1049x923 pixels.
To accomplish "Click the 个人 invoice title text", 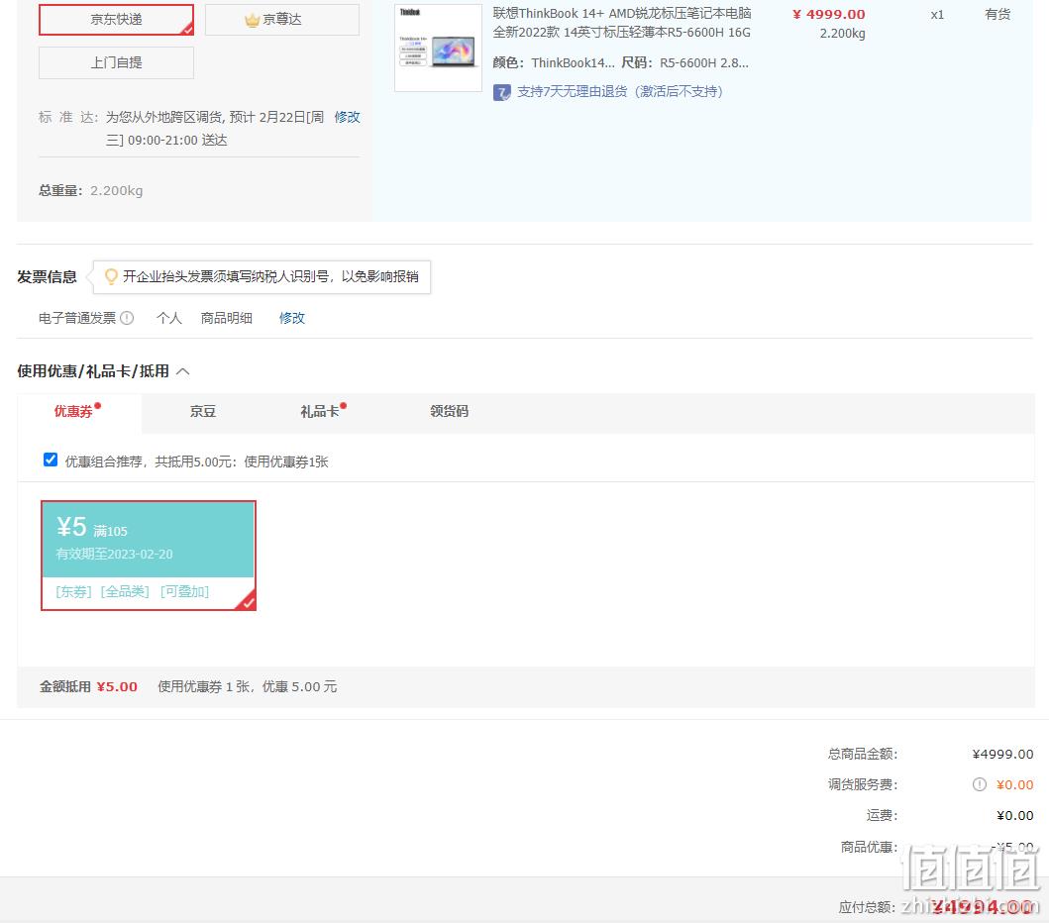I will coord(169,318).
